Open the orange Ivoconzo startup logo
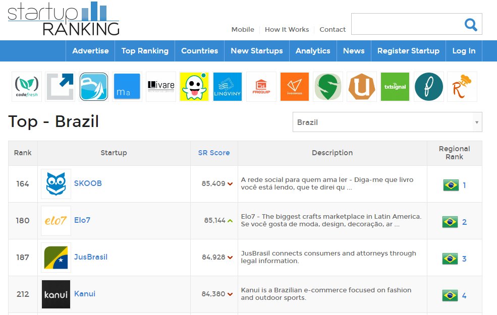Viewport: 497px width, 315px height. pos(295,86)
